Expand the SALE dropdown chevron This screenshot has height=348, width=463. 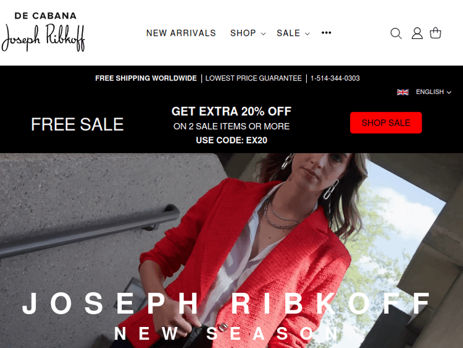307,34
